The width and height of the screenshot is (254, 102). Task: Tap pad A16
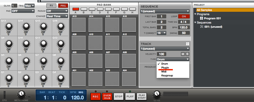click(129, 25)
